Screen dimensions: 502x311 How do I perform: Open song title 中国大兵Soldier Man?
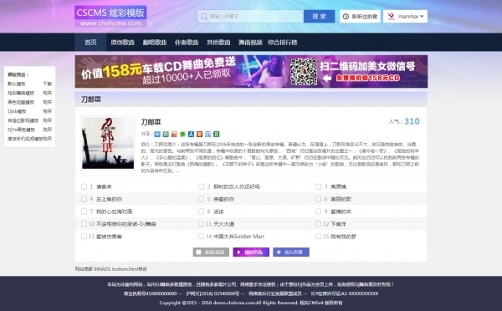[238, 237]
